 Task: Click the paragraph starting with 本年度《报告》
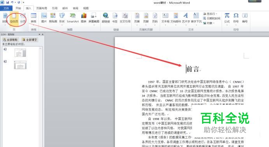(x=193, y=142)
